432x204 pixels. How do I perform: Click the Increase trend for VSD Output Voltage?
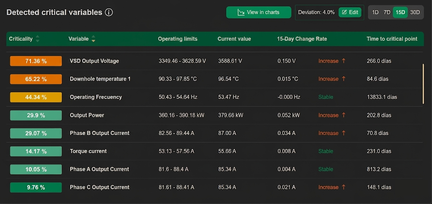[x=332, y=61]
